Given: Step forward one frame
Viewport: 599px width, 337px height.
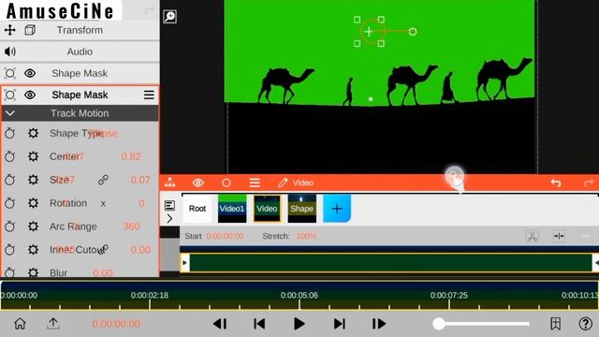Looking at the screenshot, I should 379,324.
